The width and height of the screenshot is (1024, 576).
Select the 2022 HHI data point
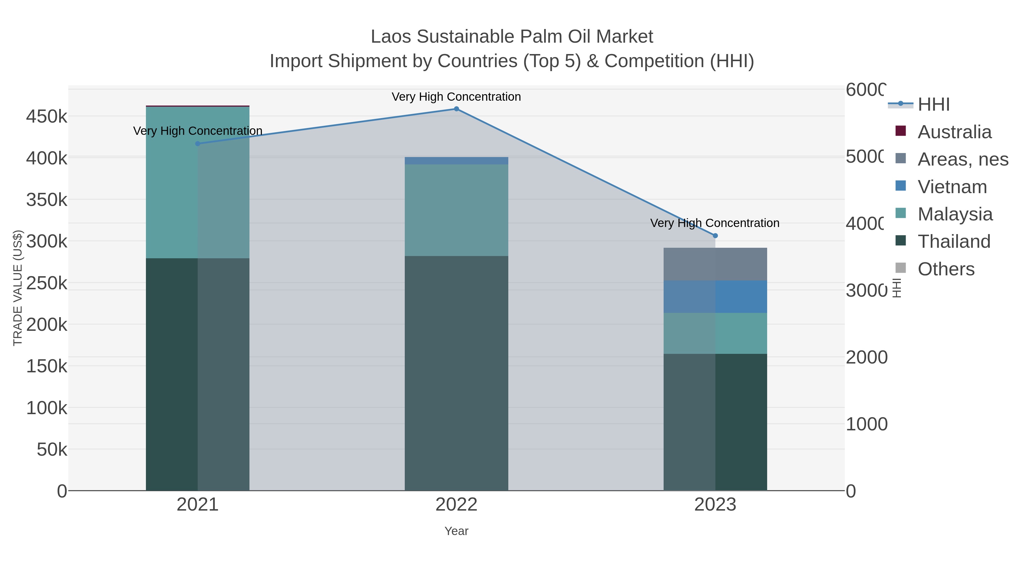(x=456, y=109)
